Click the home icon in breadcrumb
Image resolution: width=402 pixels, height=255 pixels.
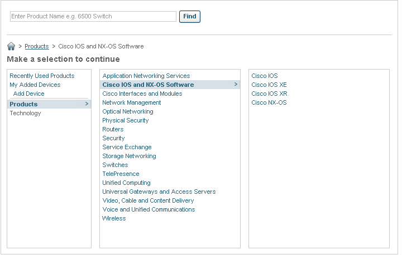click(11, 46)
